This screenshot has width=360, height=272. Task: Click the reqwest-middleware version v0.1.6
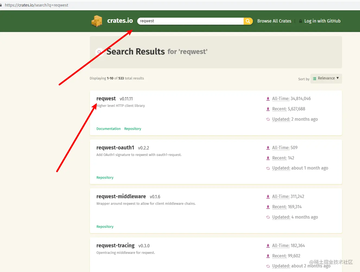click(155, 197)
